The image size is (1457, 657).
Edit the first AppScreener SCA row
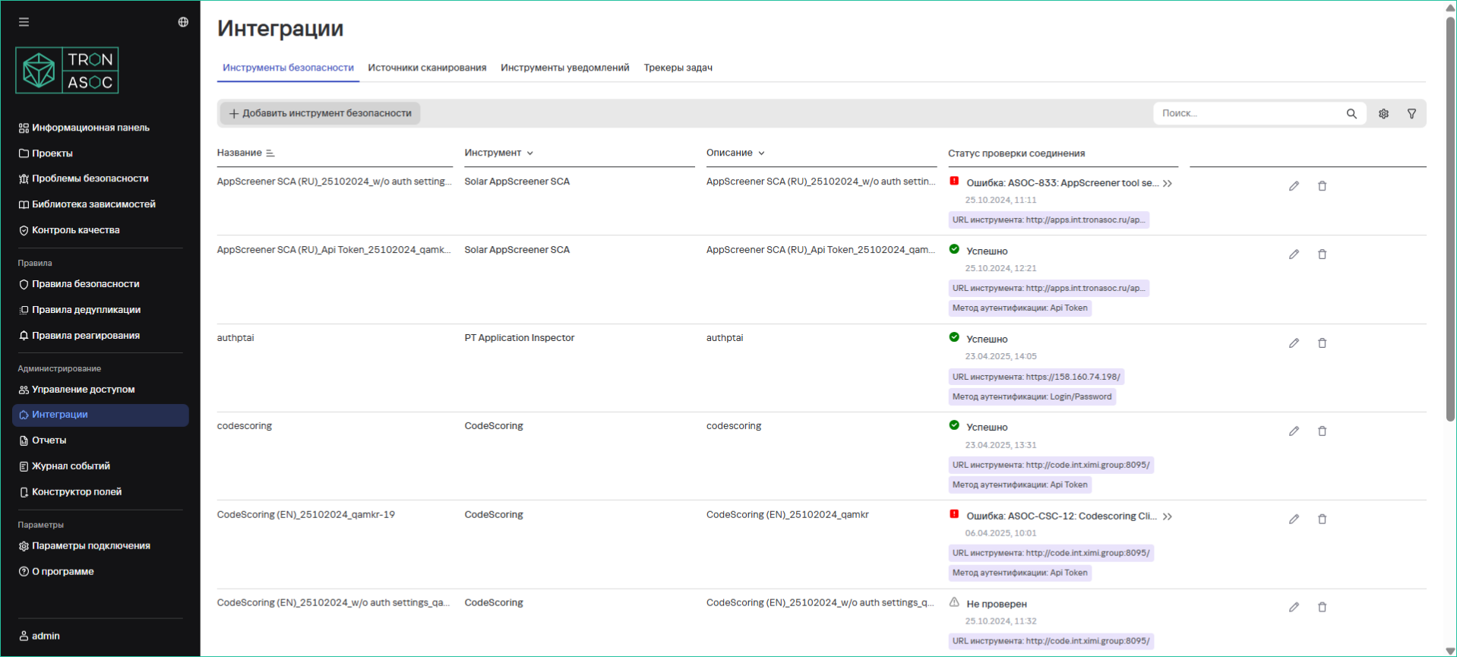(1294, 186)
